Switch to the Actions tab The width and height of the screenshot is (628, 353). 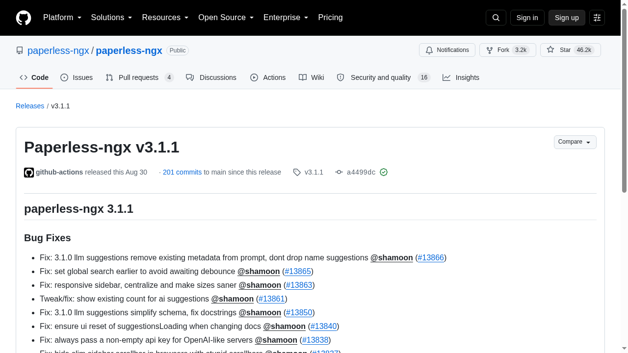[x=268, y=77]
